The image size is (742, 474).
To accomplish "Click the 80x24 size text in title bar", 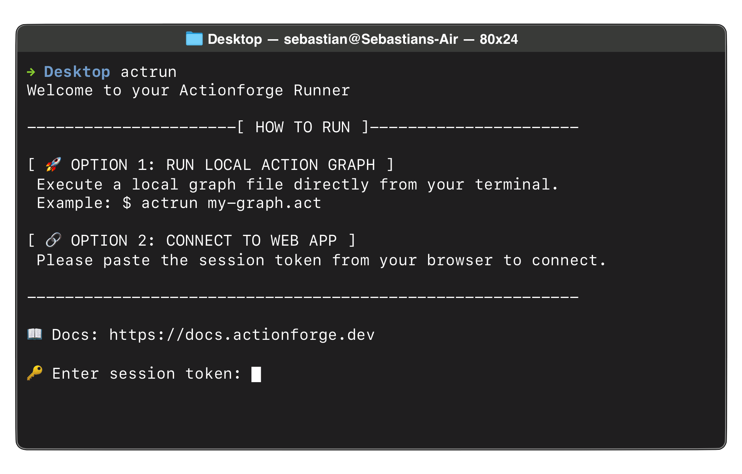I will click(x=499, y=39).
